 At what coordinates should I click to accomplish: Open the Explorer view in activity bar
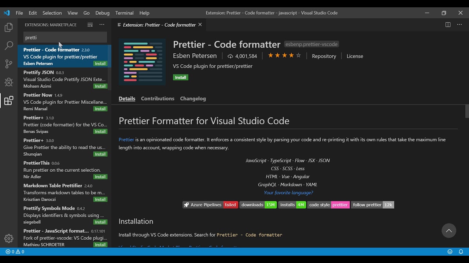tap(8, 28)
